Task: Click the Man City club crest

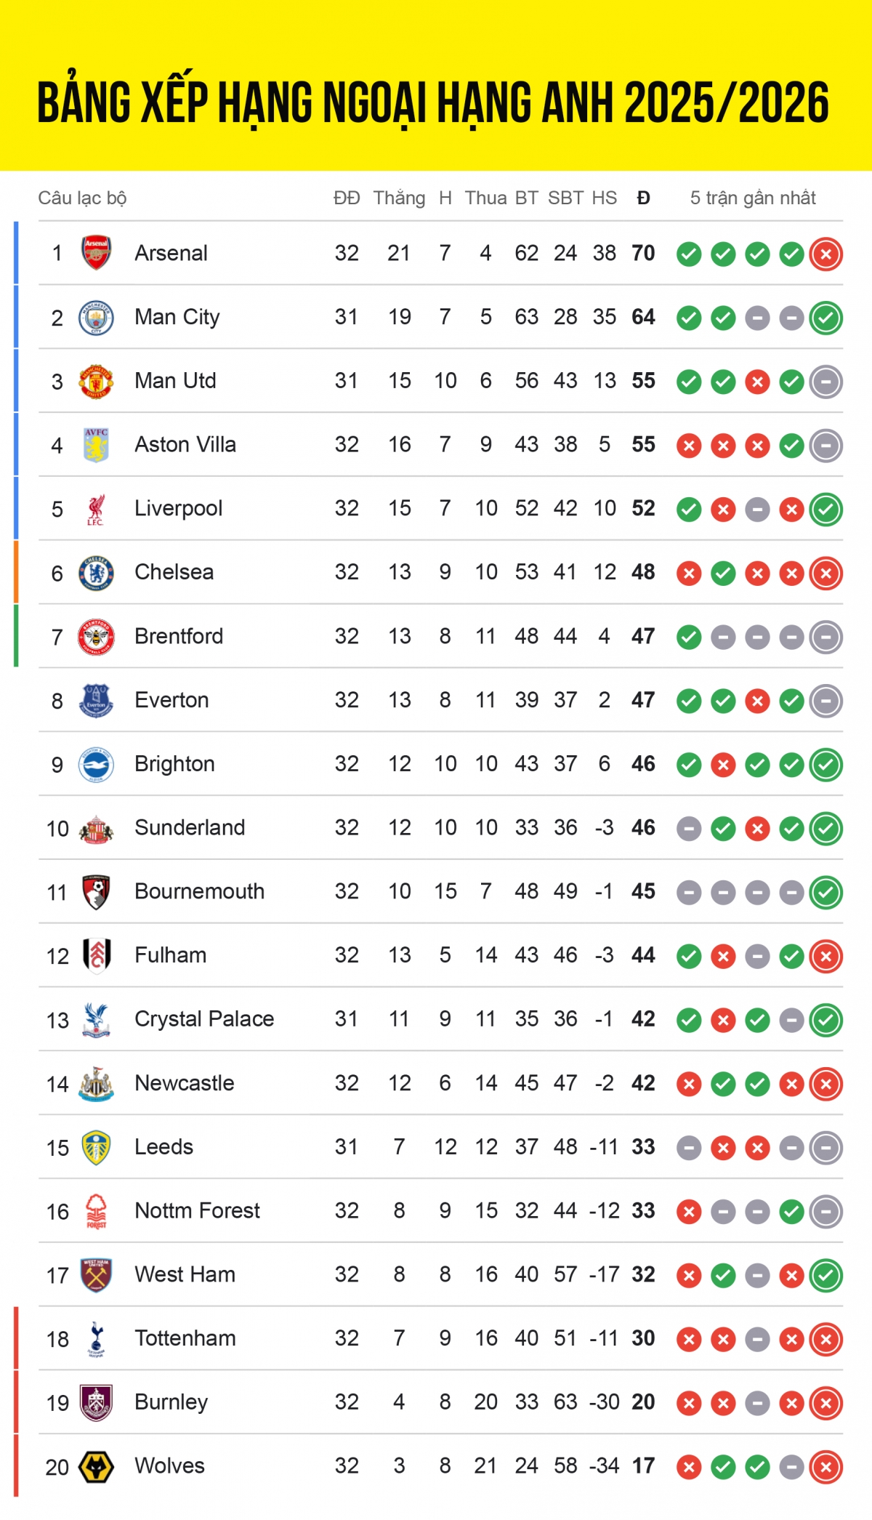Action: pyautogui.click(x=96, y=318)
